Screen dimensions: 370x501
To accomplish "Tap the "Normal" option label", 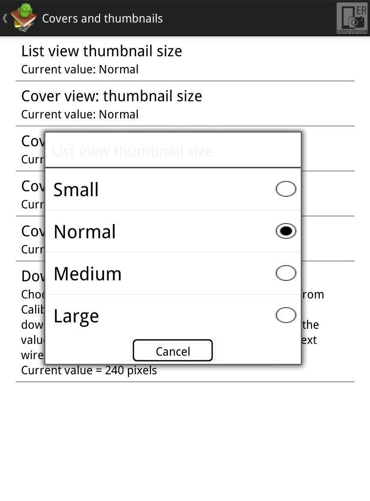I will [x=85, y=232].
